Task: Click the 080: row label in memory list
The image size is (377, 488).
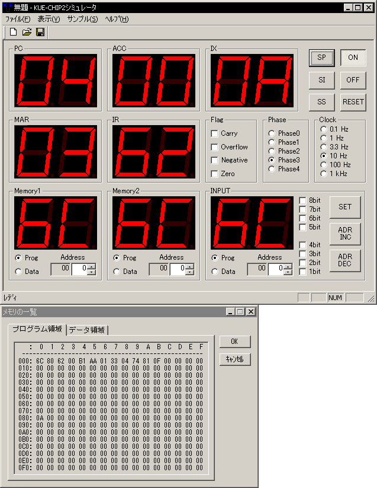Action: pos(25,418)
